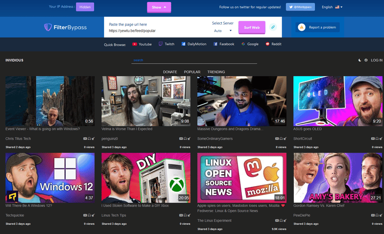The image size is (384, 234).
Task: Toggle the Hidden IP address button
Action: point(84,7)
